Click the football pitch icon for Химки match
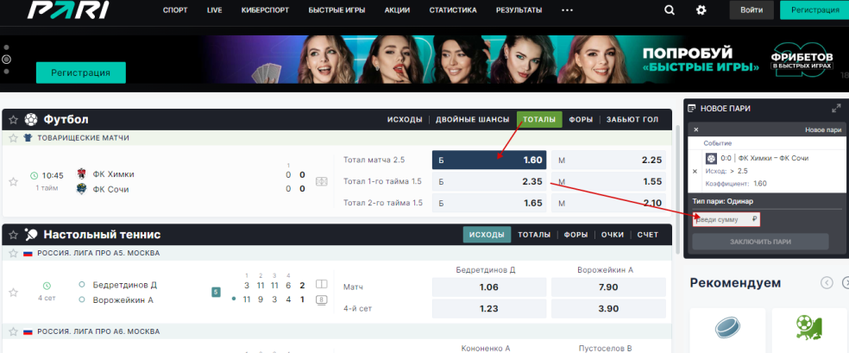Viewport: 849px width, 353px height. click(322, 181)
